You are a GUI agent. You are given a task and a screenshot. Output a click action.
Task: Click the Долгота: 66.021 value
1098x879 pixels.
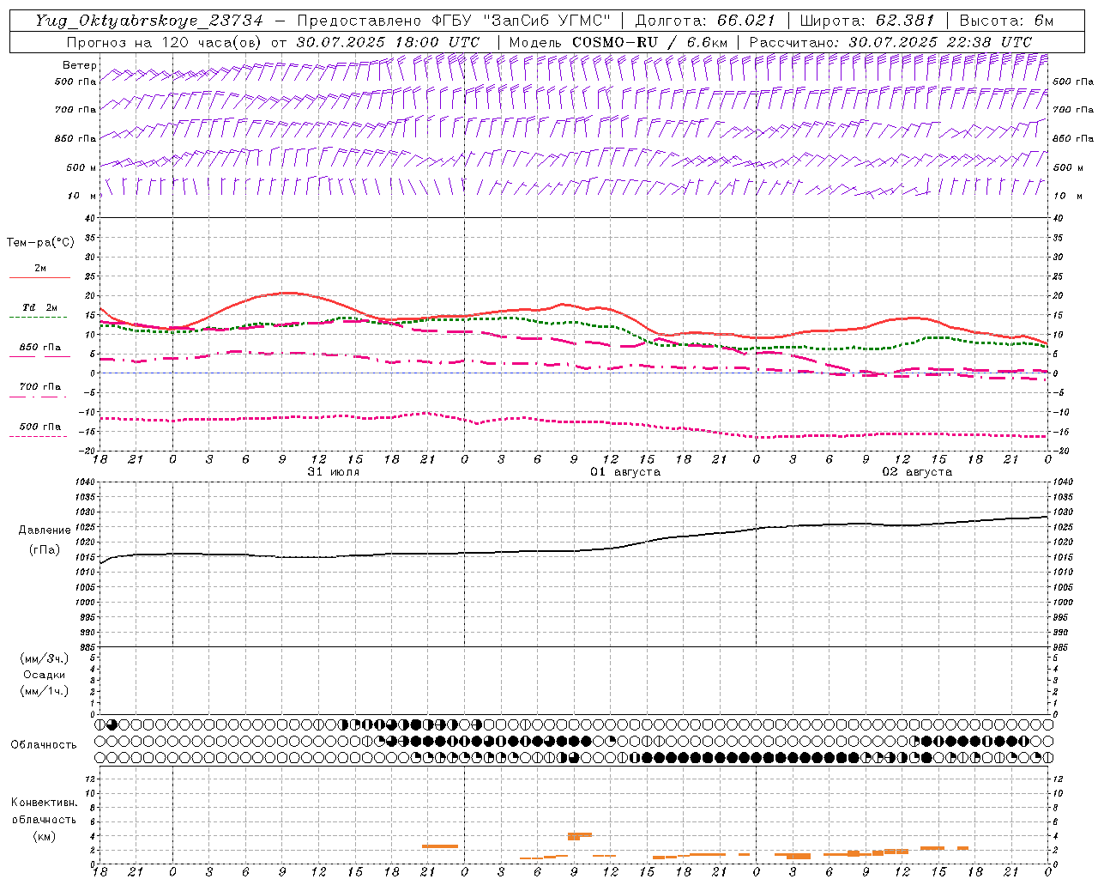coord(705,21)
